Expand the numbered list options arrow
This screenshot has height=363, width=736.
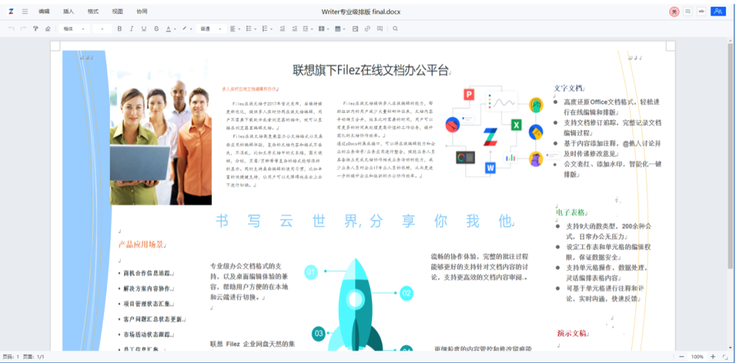pyautogui.click(x=271, y=29)
